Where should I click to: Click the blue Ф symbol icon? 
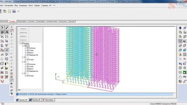[12, 84]
